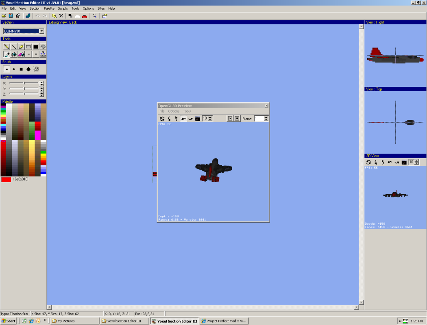The width and height of the screenshot is (427, 325).
Task: Pick the Line drawing tool
Action: 14,47
